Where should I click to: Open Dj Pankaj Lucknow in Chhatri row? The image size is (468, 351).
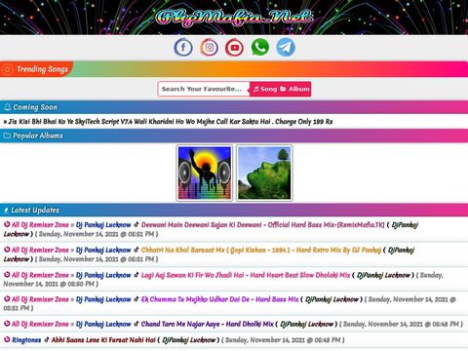pyautogui.click(x=103, y=250)
